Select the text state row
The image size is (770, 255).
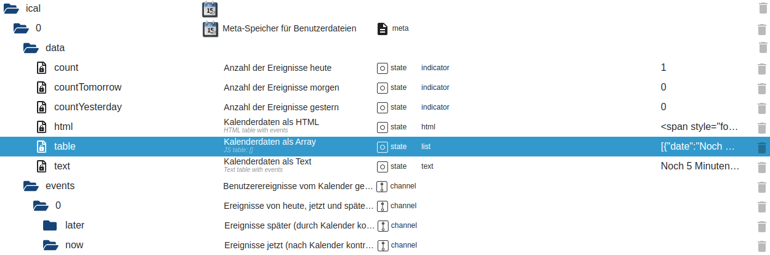point(62,166)
